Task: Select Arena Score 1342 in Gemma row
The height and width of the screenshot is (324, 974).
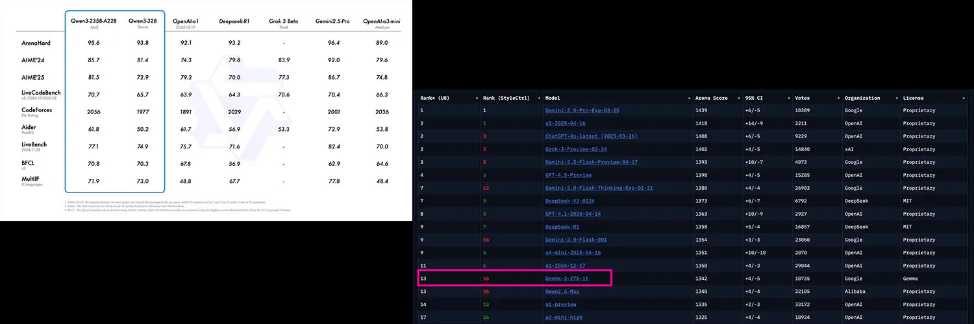Action: (x=702, y=279)
